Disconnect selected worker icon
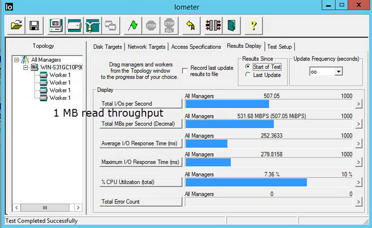This screenshot has height=228, width=372. click(x=213, y=26)
